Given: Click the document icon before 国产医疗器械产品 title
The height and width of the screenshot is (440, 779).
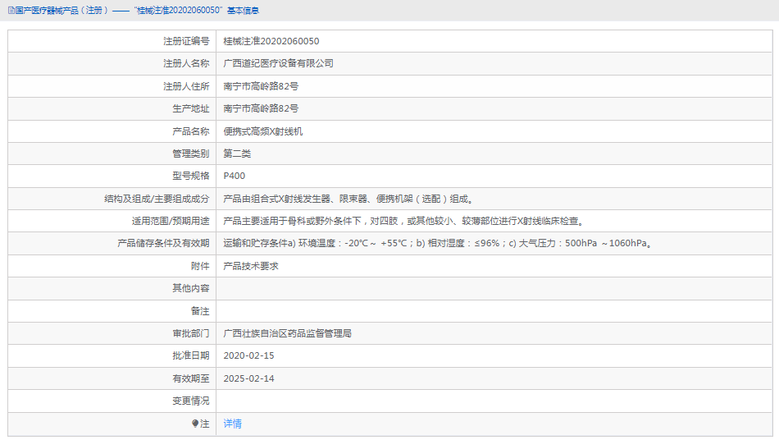Looking at the screenshot, I should (11, 11).
